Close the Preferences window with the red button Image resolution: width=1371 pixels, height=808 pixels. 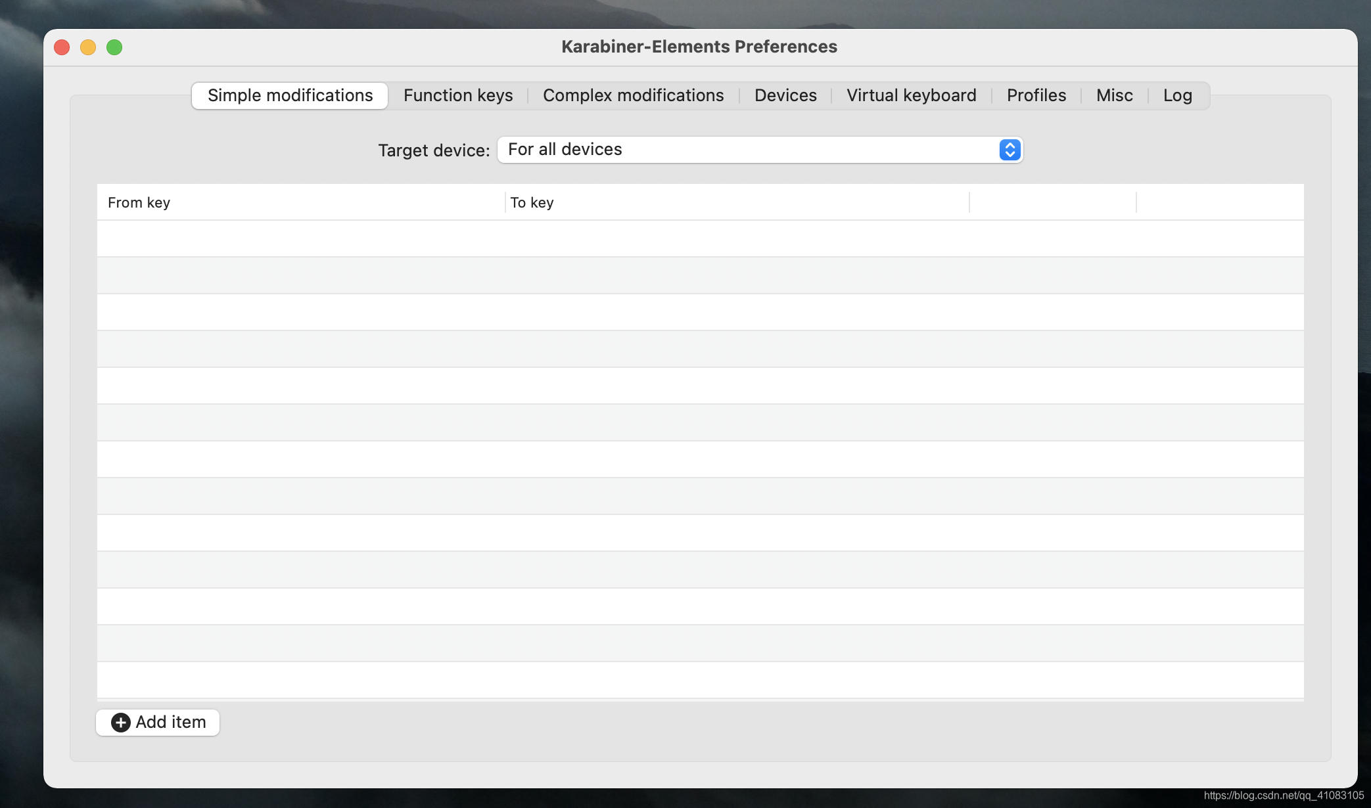coord(62,47)
